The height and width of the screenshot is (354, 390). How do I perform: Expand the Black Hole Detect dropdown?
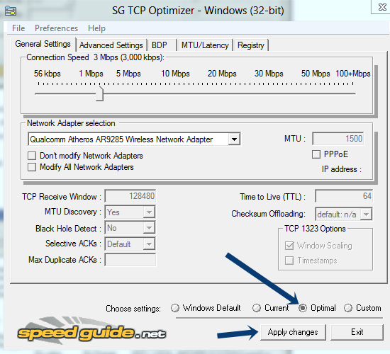click(149, 228)
